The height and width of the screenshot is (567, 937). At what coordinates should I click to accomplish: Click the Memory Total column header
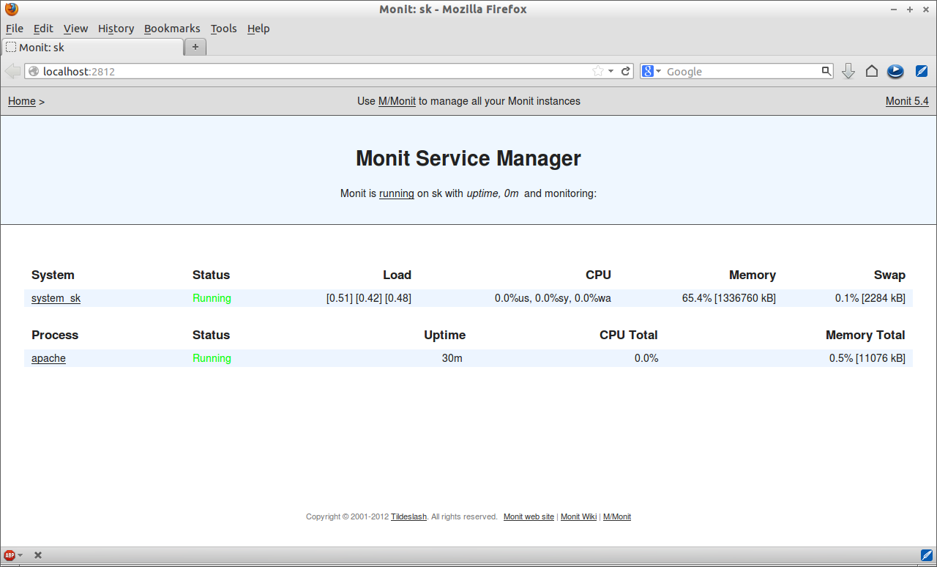865,335
